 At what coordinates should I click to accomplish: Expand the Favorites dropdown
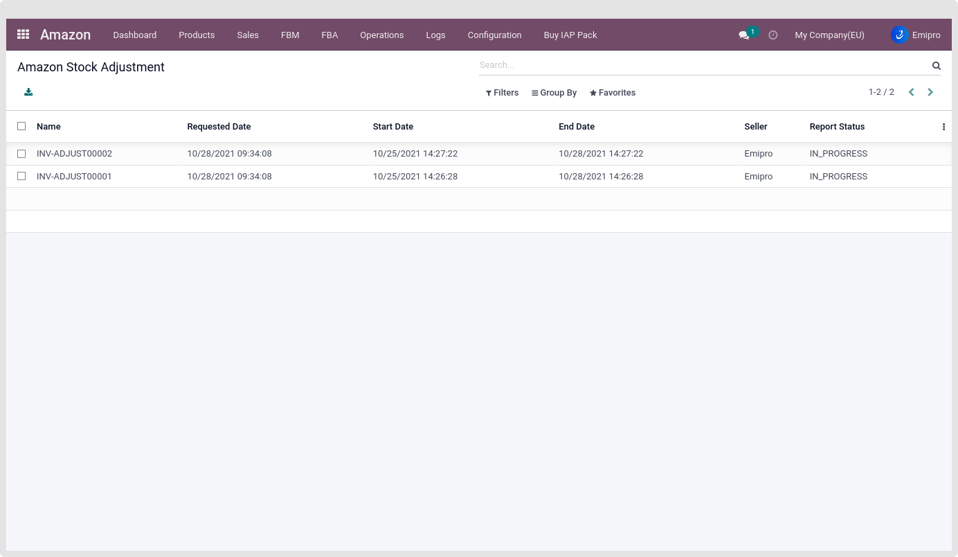pyautogui.click(x=613, y=93)
